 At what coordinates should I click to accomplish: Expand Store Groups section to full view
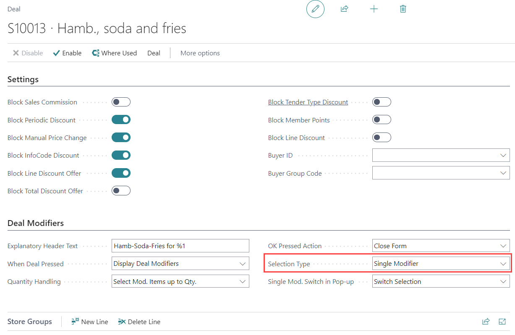tap(502, 322)
